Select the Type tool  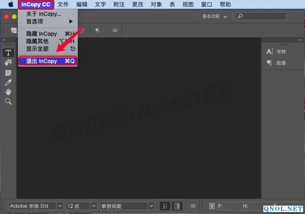(x=8, y=53)
